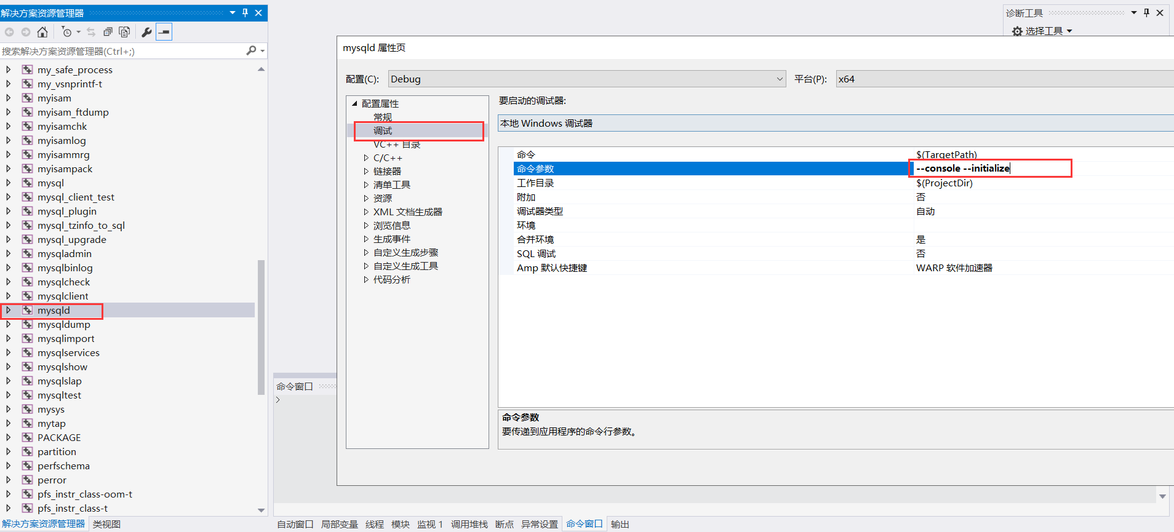Open window position menu of Diagnostic Tools panel

coord(1133,12)
